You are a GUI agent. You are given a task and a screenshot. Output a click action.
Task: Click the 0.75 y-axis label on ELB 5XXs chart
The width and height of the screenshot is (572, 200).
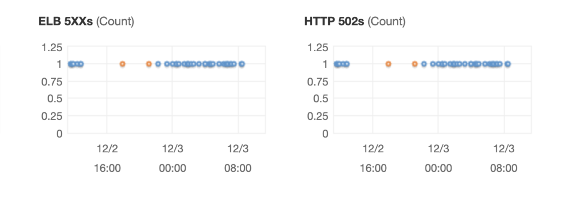pyautogui.click(x=53, y=81)
